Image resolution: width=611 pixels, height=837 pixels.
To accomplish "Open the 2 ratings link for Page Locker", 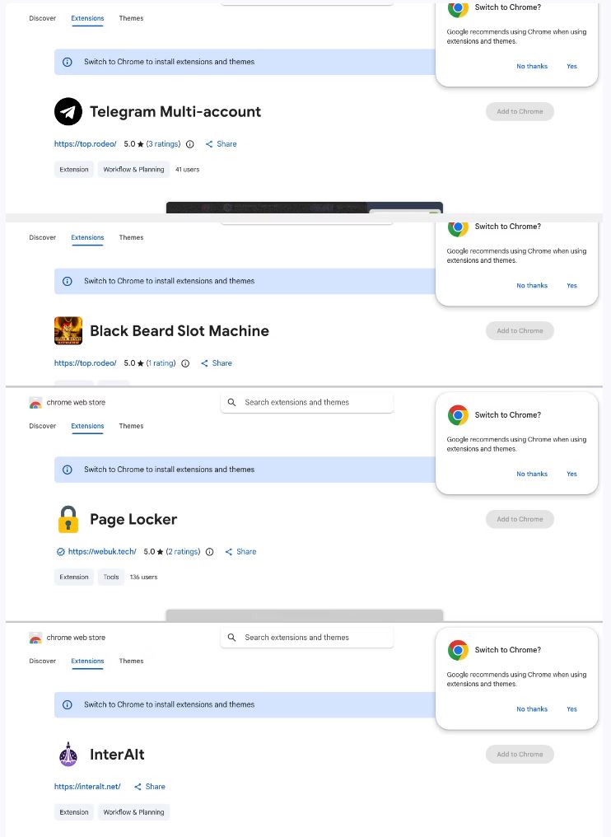I will click(x=183, y=552).
